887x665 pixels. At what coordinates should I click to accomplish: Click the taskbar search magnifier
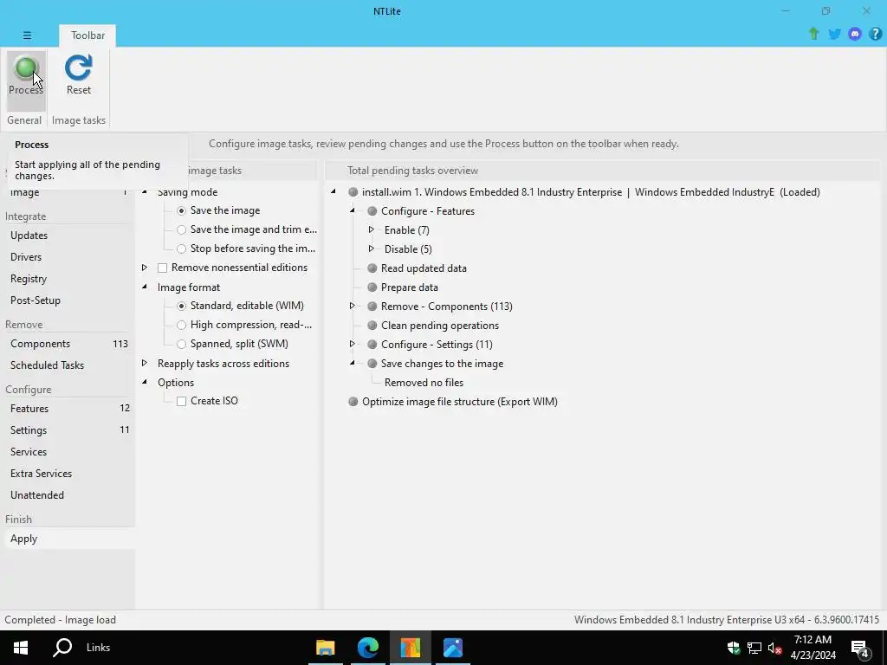coord(62,648)
